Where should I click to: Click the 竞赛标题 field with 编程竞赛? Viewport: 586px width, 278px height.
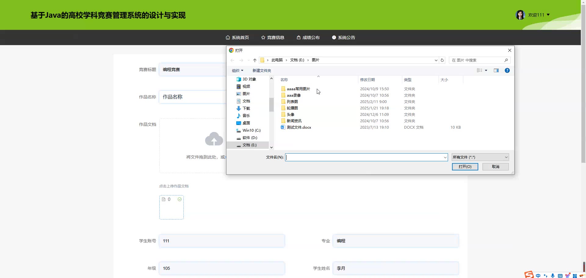coord(193,69)
